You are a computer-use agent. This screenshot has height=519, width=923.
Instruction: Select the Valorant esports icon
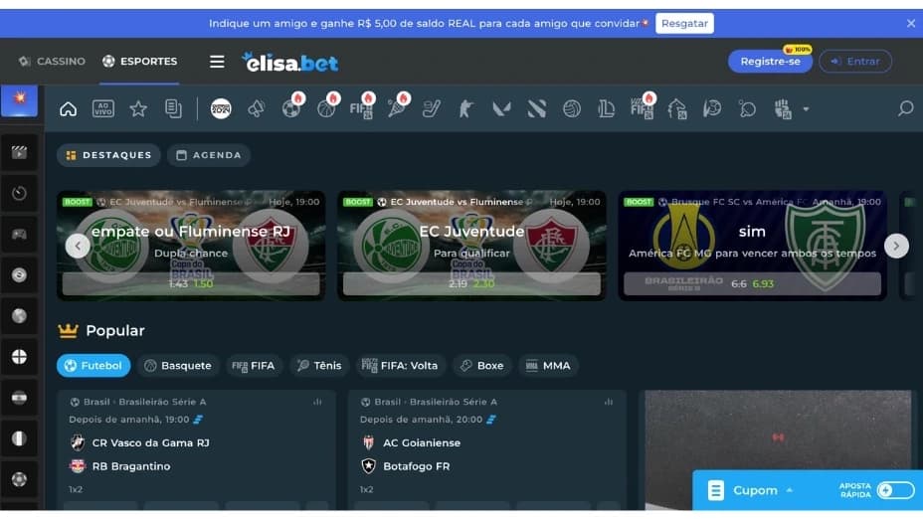[501, 108]
